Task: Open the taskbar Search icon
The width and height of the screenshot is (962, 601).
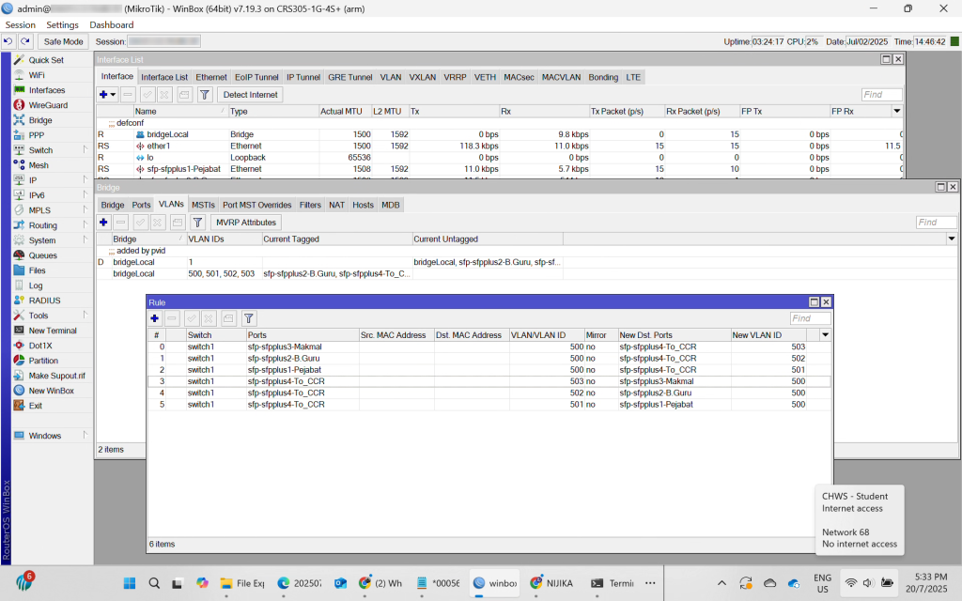Action: (154, 583)
